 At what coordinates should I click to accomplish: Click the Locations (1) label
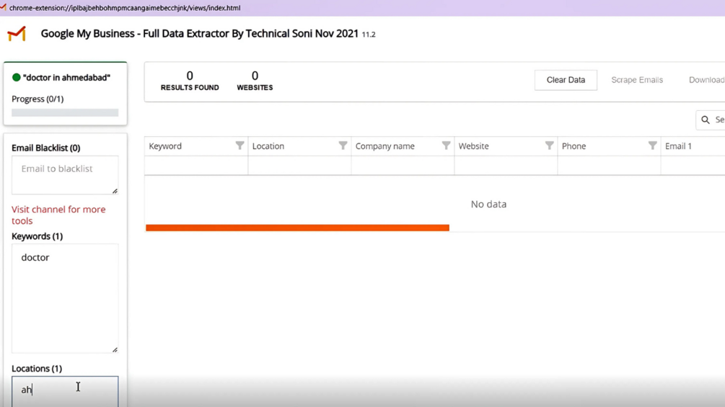pyautogui.click(x=37, y=368)
